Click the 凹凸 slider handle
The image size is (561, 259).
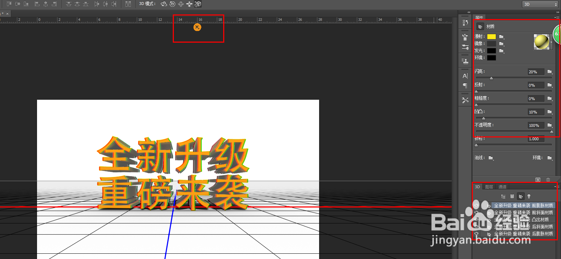coord(483,118)
